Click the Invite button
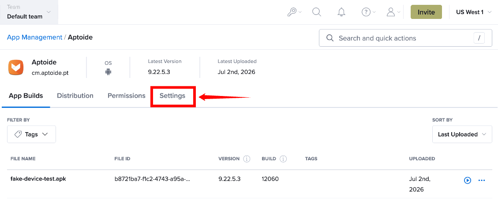 click(426, 12)
